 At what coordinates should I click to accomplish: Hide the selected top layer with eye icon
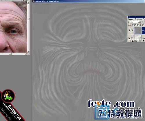point(129,30)
